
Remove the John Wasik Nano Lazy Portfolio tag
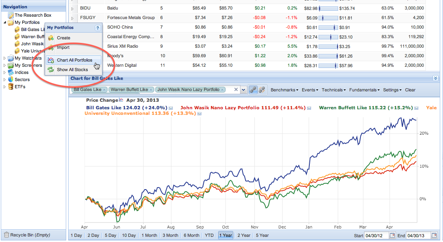(222, 89)
